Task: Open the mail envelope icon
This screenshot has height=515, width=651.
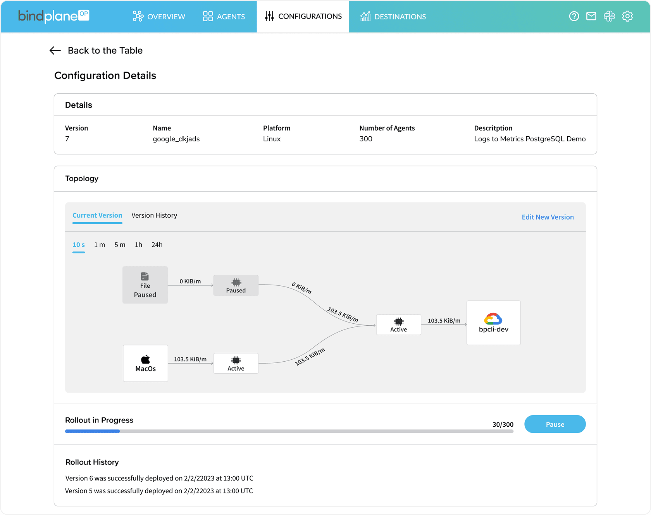Action: [591, 16]
